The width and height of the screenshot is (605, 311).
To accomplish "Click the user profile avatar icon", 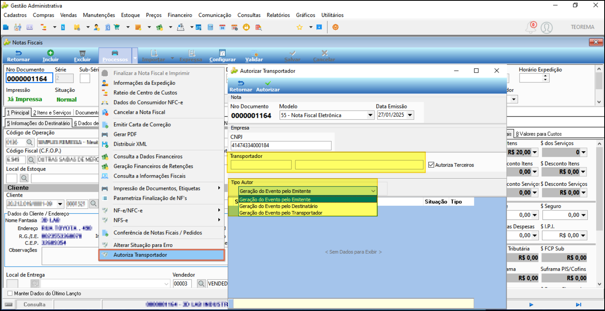I will (547, 27).
